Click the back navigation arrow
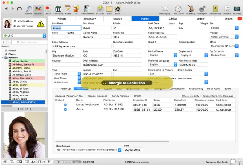The image size is (244, 166). pyautogui.click(x=6, y=9)
